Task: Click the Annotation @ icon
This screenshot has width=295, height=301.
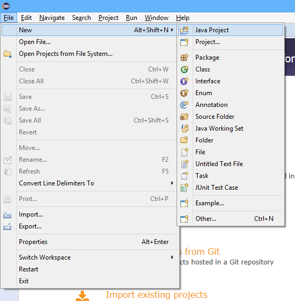Action: coord(185,105)
